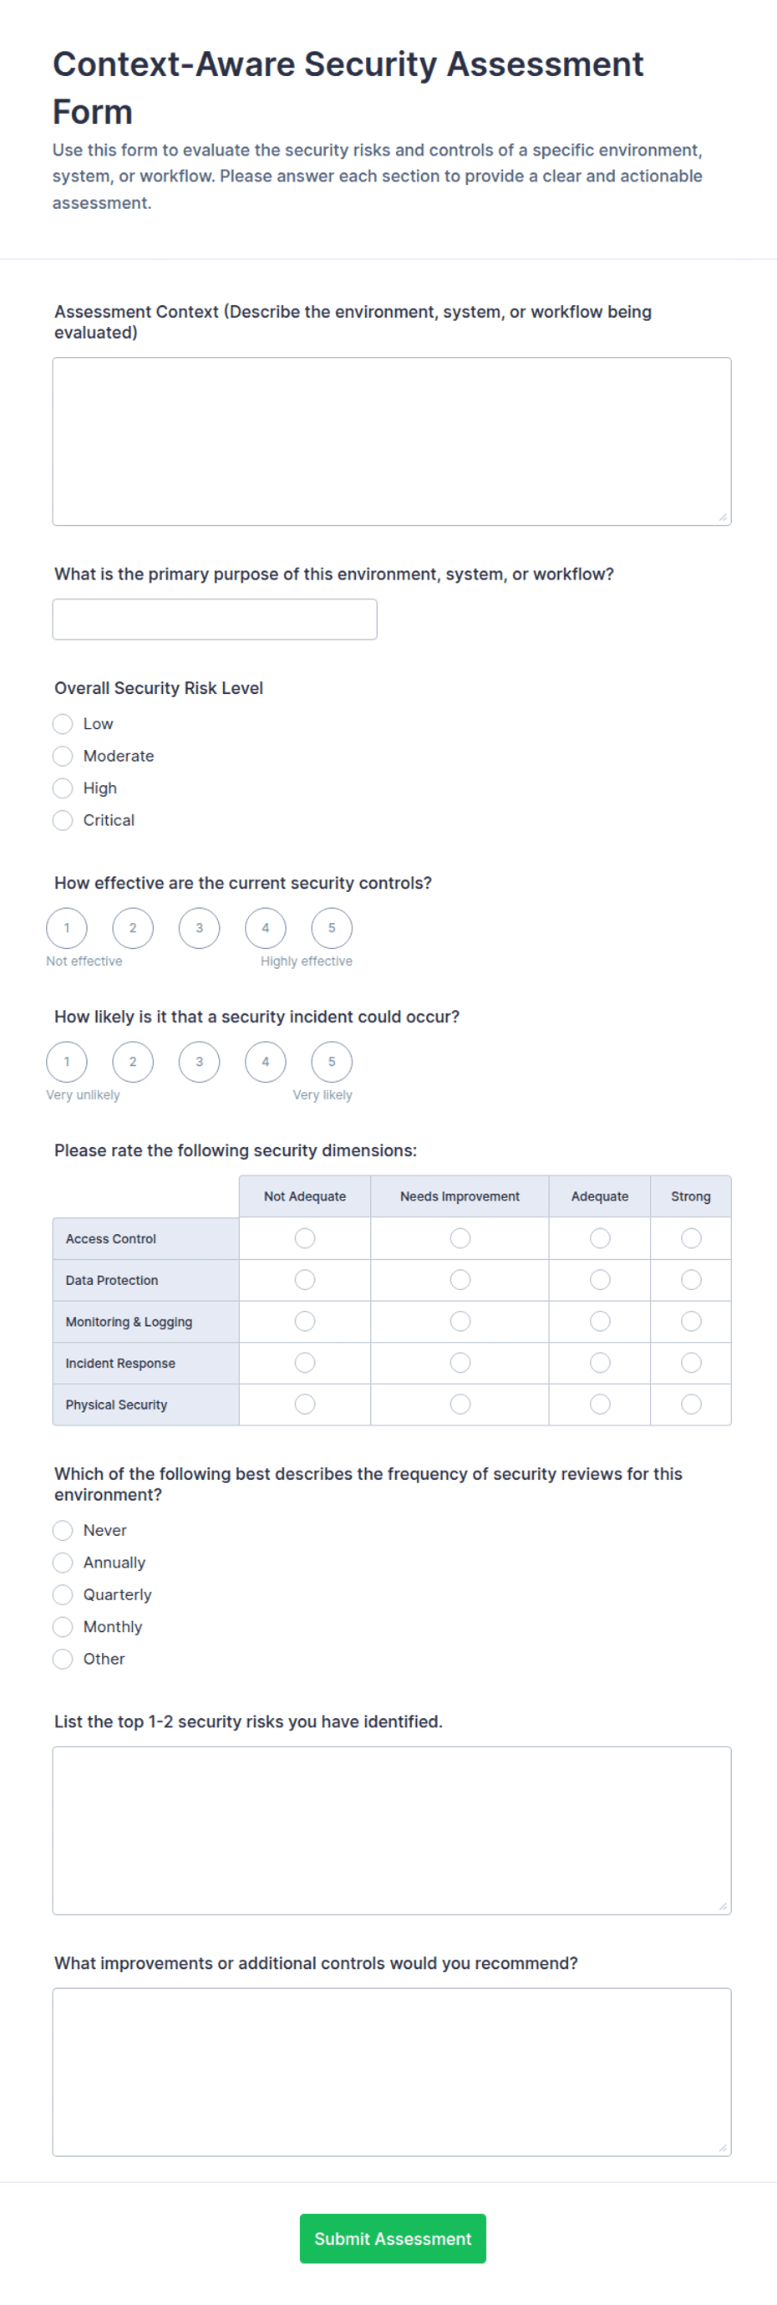Click the Submit Assessment button
Image resolution: width=777 pixels, height=2305 pixels.
click(393, 2239)
